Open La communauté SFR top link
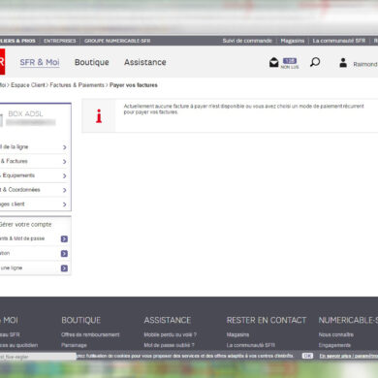 339,41
